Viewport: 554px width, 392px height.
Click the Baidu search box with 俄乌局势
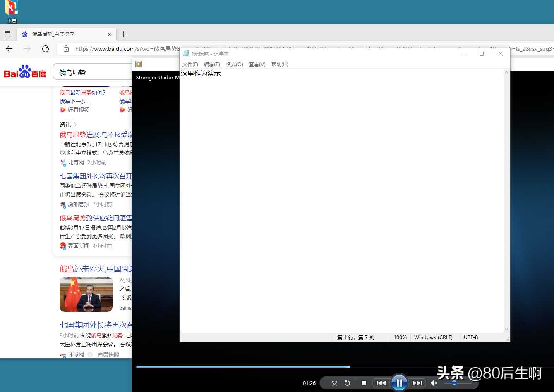pos(93,72)
